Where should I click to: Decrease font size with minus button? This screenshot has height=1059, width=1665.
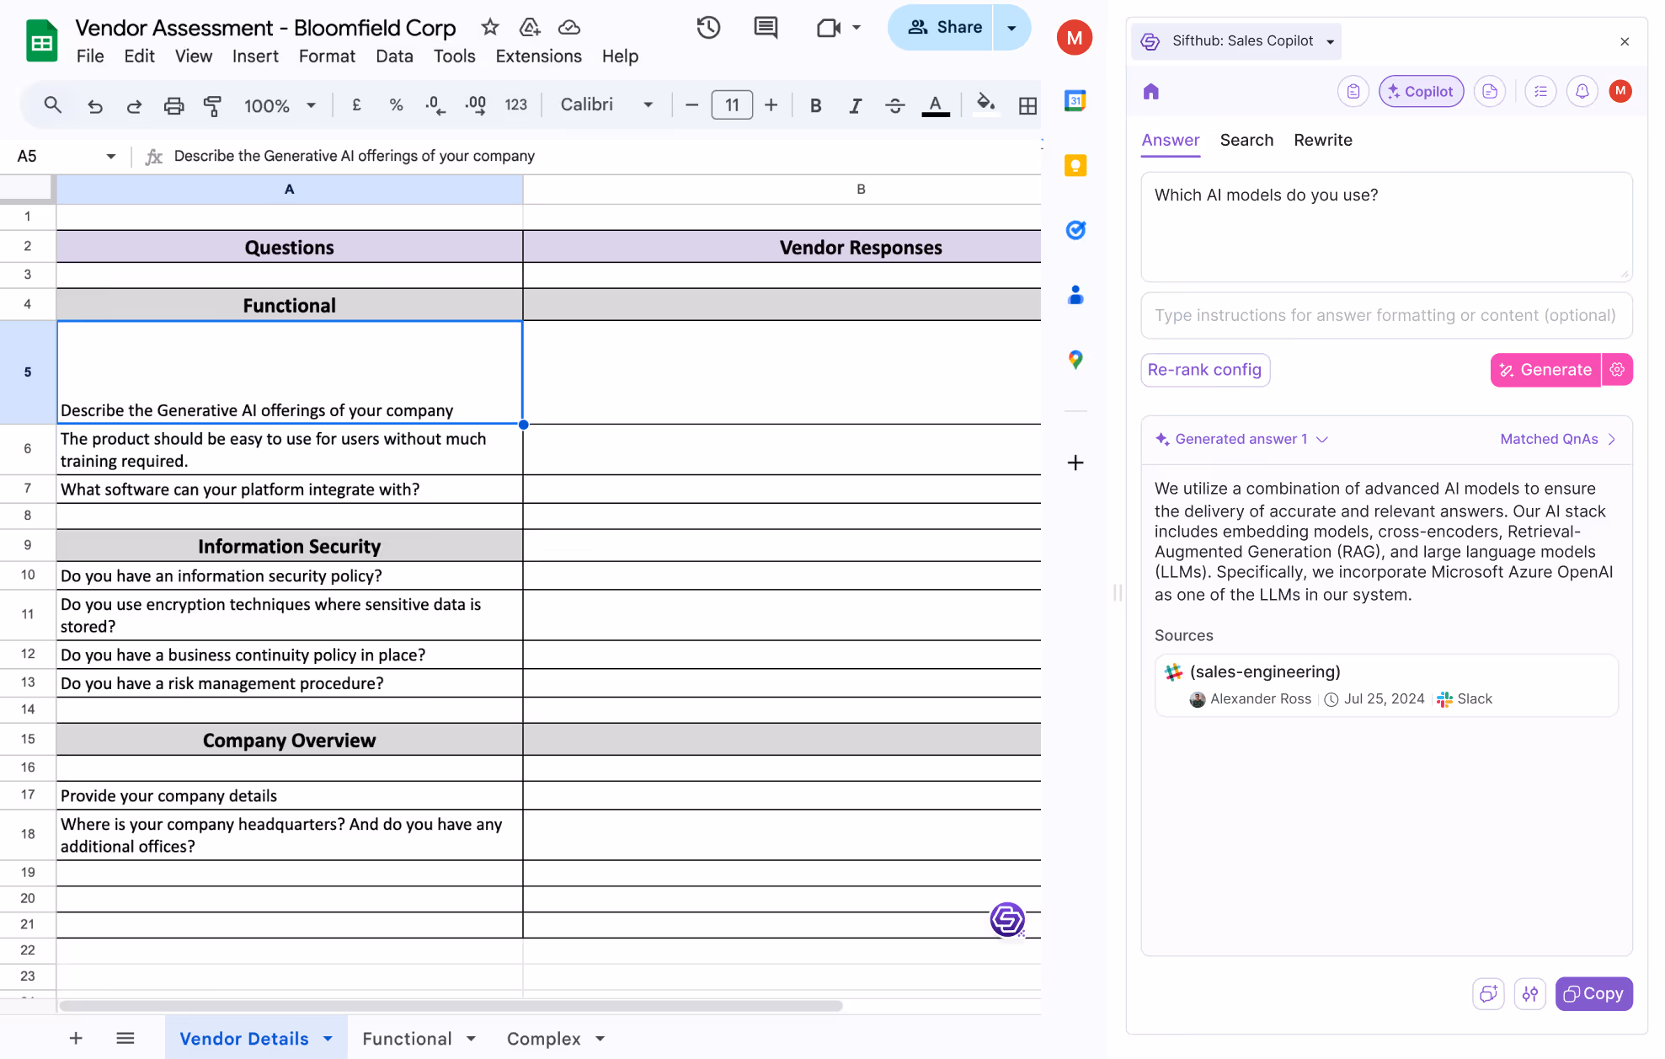tap(691, 105)
